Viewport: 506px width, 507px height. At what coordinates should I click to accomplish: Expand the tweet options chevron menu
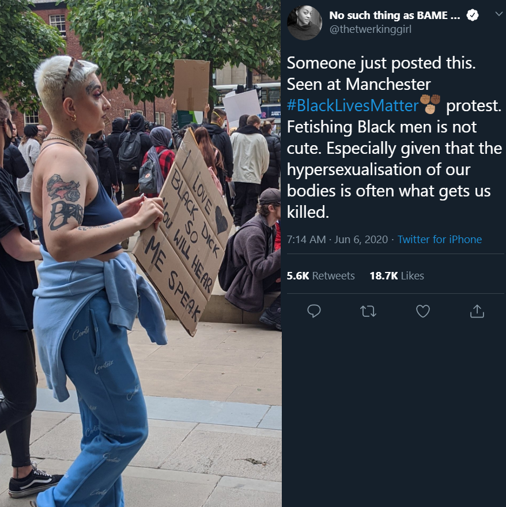(x=499, y=14)
